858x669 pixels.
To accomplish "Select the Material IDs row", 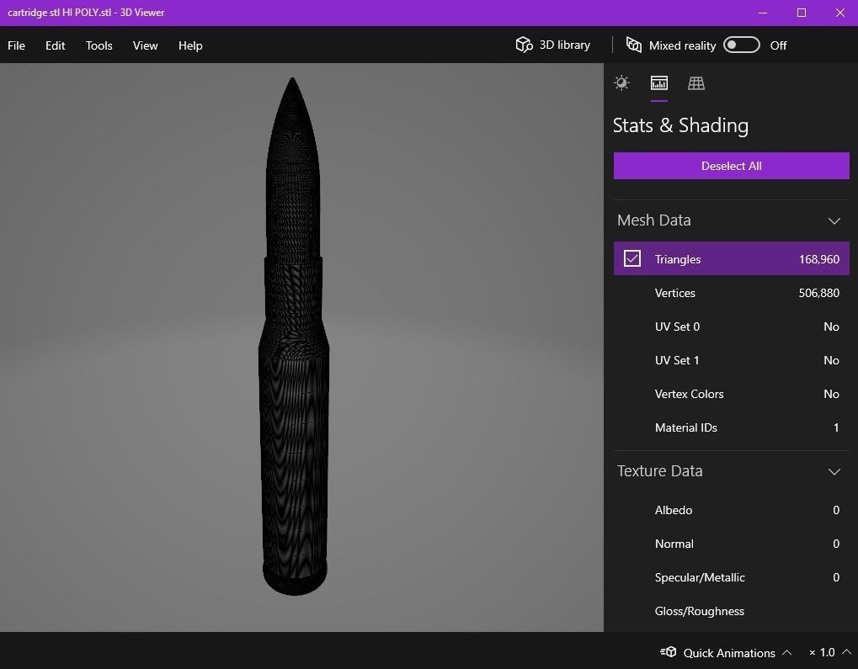I will click(x=731, y=427).
